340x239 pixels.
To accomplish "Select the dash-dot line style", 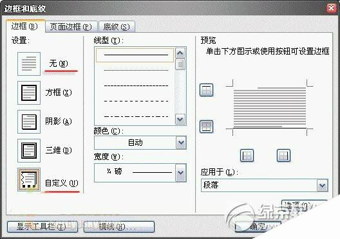I will point(136,116).
